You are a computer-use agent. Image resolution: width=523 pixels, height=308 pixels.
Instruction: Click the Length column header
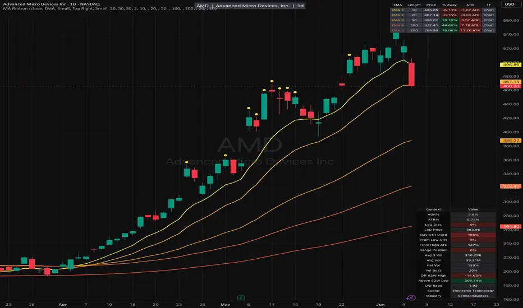(x=414, y=5)
